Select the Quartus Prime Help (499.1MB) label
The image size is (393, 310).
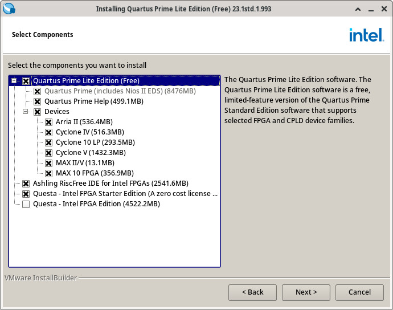tap(94, 101)
